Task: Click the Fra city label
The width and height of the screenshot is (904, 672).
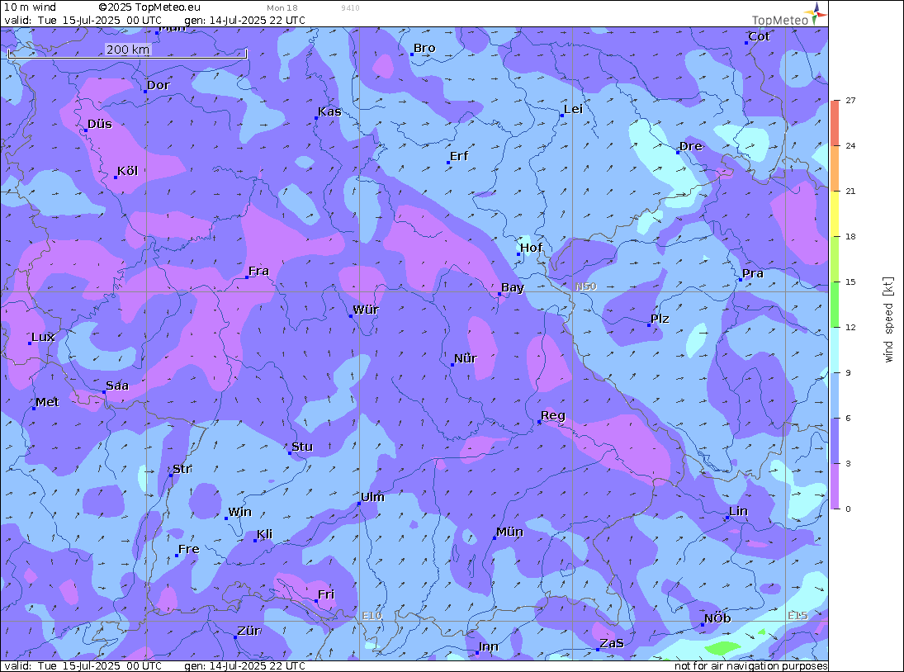Action: tap(258, 271)
